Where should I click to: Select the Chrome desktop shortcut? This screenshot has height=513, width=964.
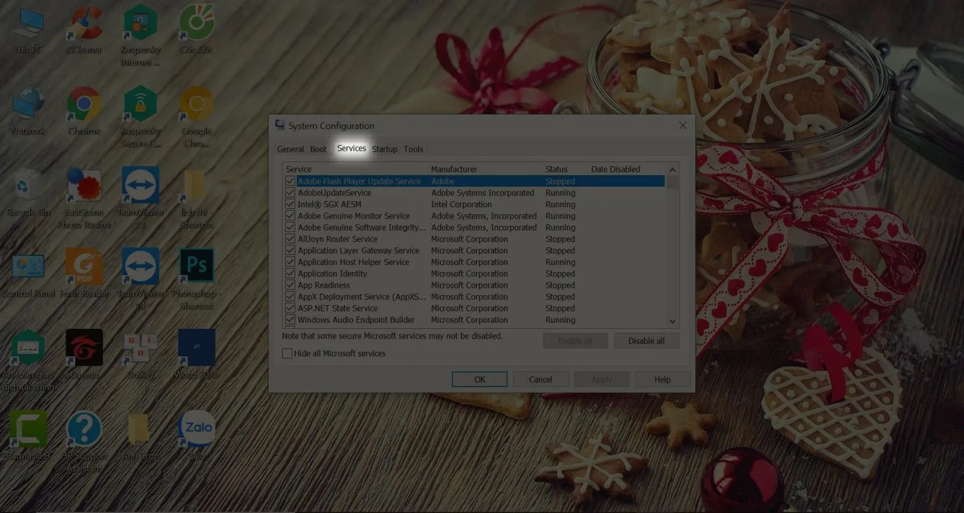[x=84, y=111]
